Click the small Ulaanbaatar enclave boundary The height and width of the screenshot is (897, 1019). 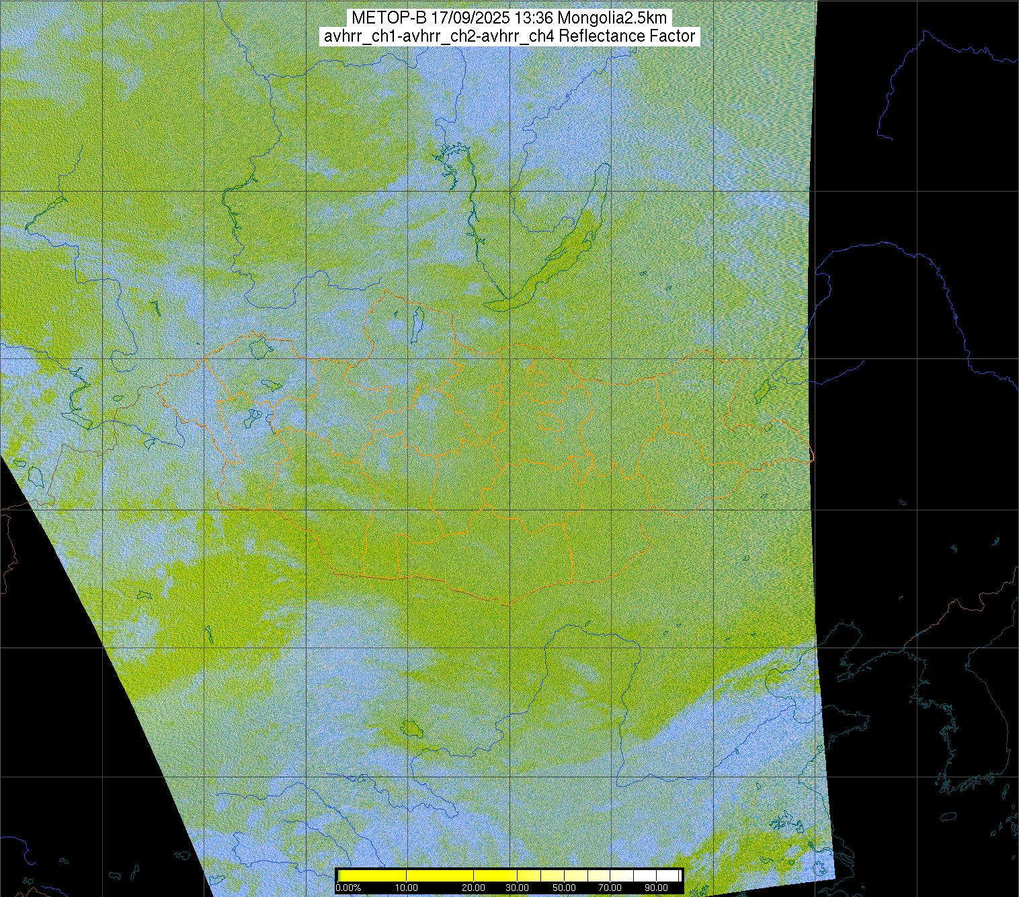click(x=551, y=422)
